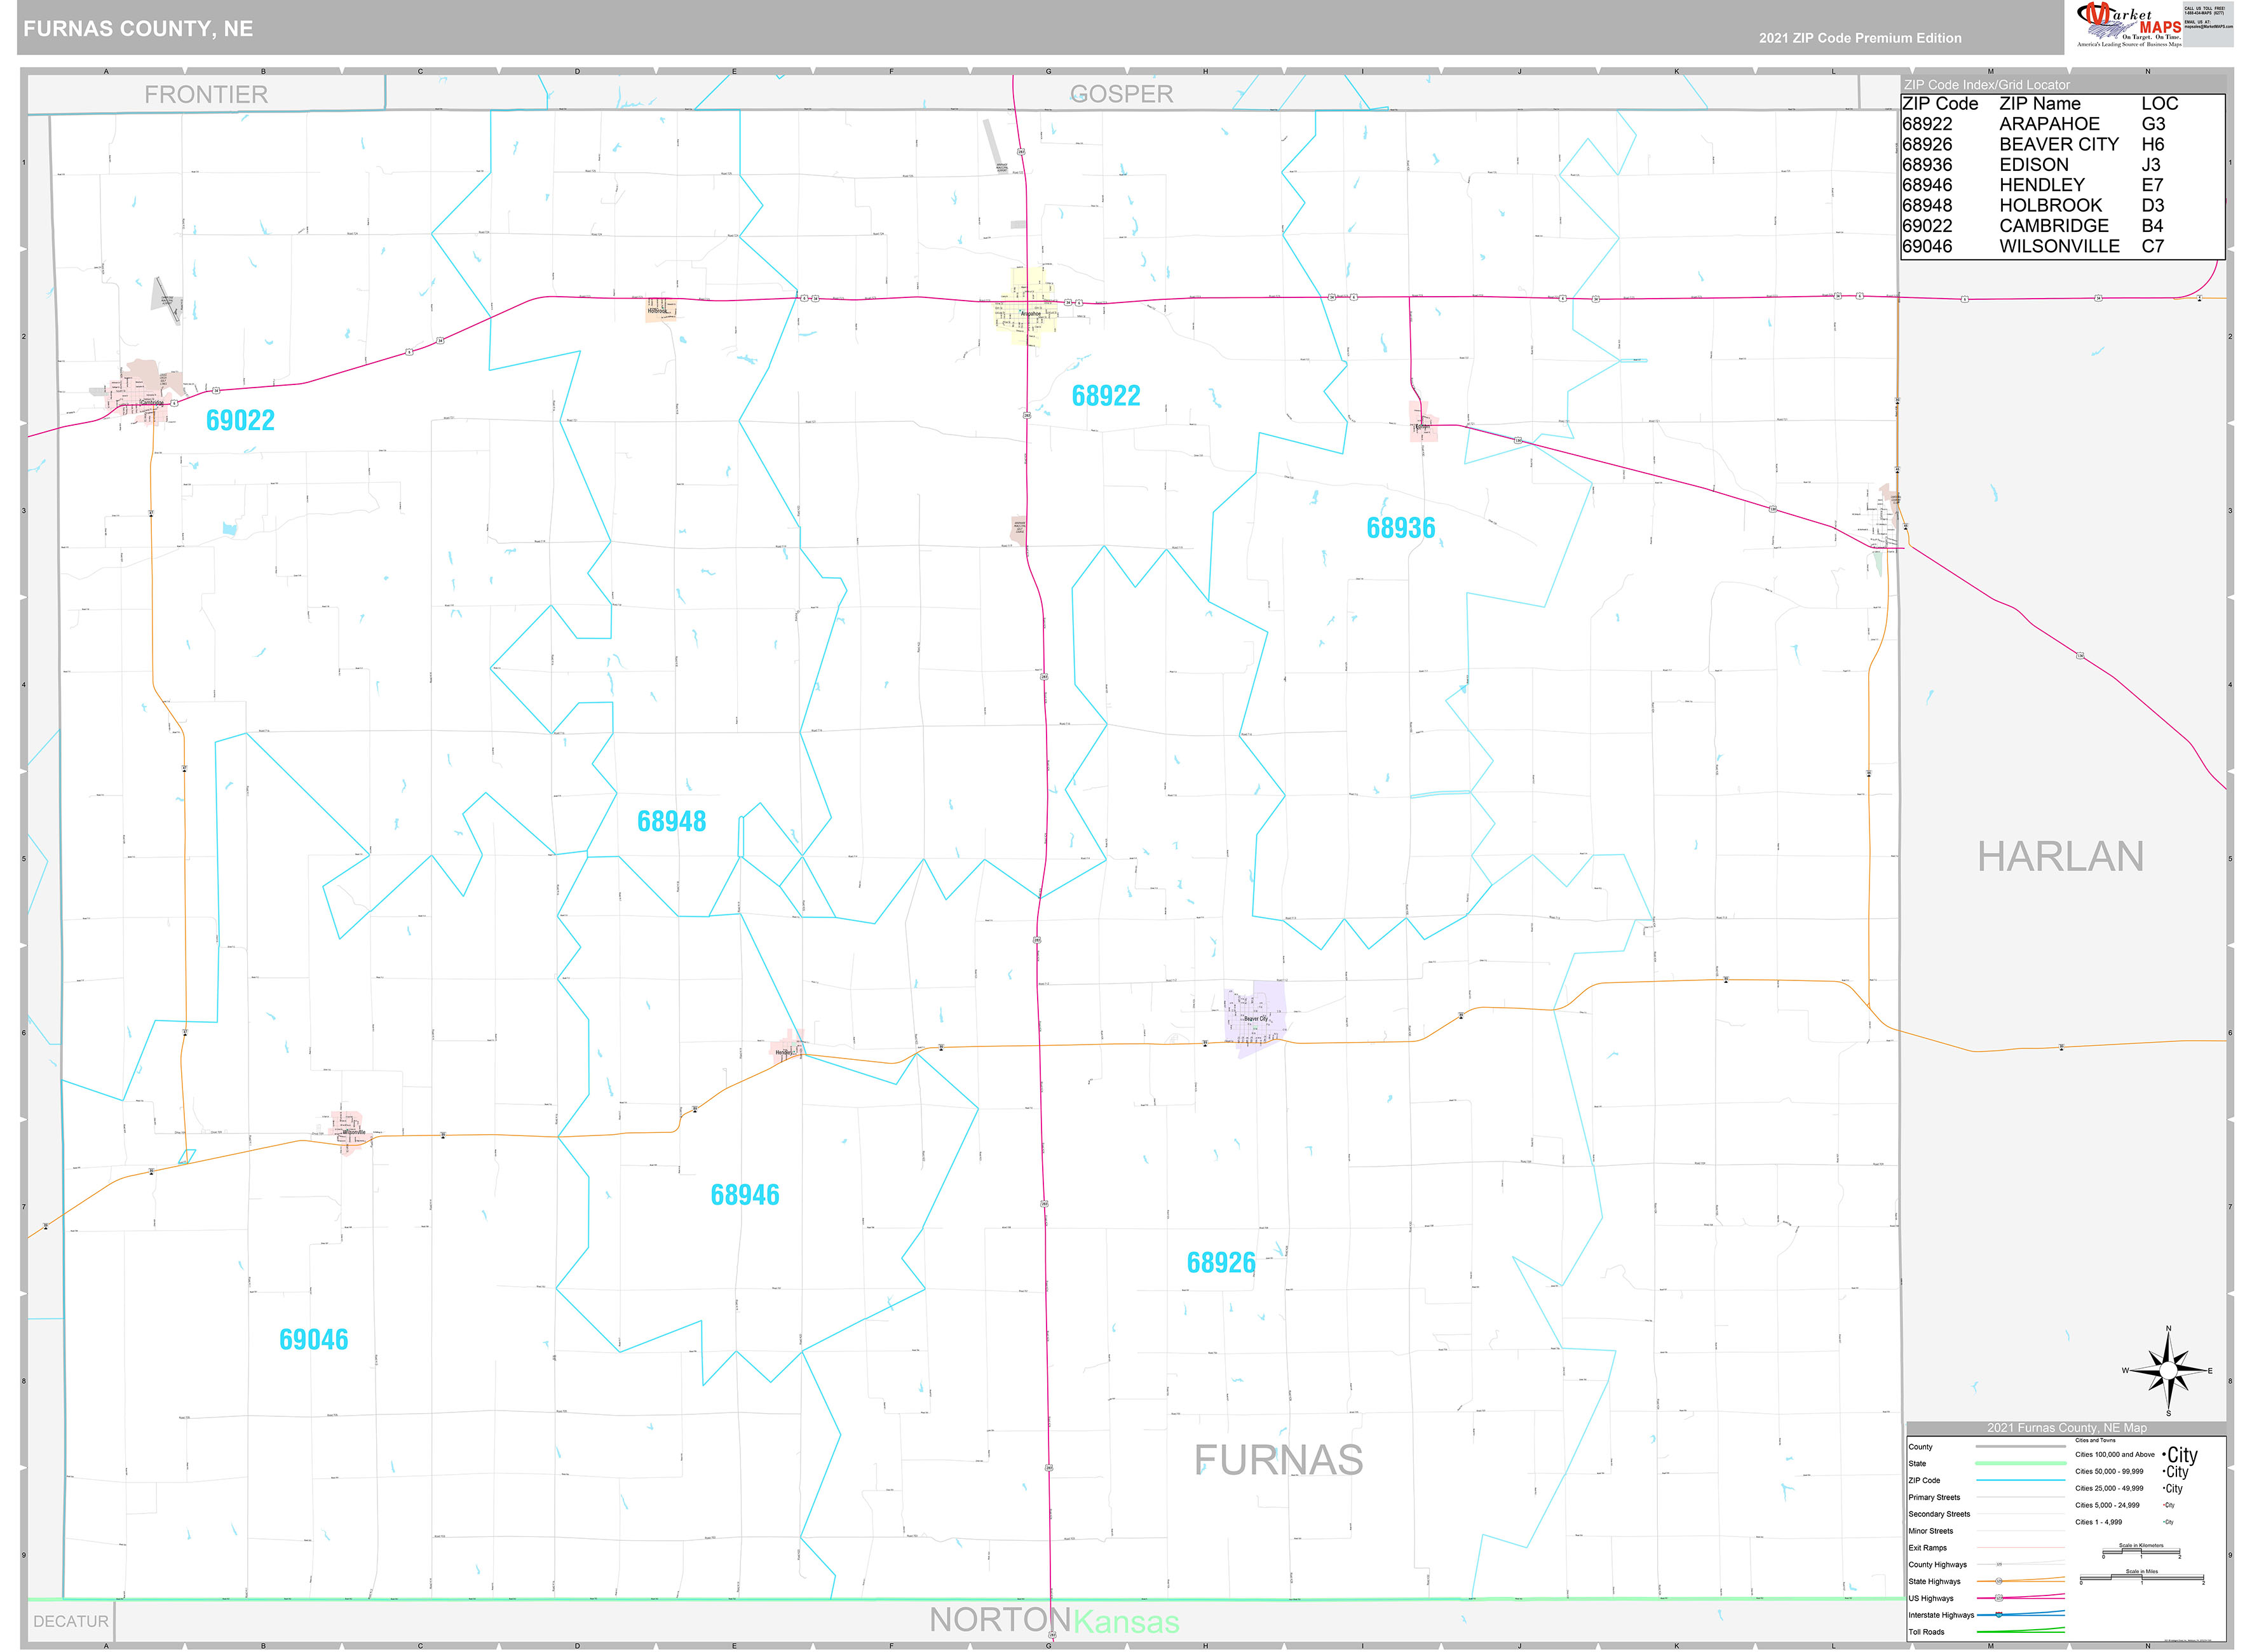2245x1652 pixels.
Task: Click ZIP code label 68922 near Arapahoe
Action: tap(1106, 396)
